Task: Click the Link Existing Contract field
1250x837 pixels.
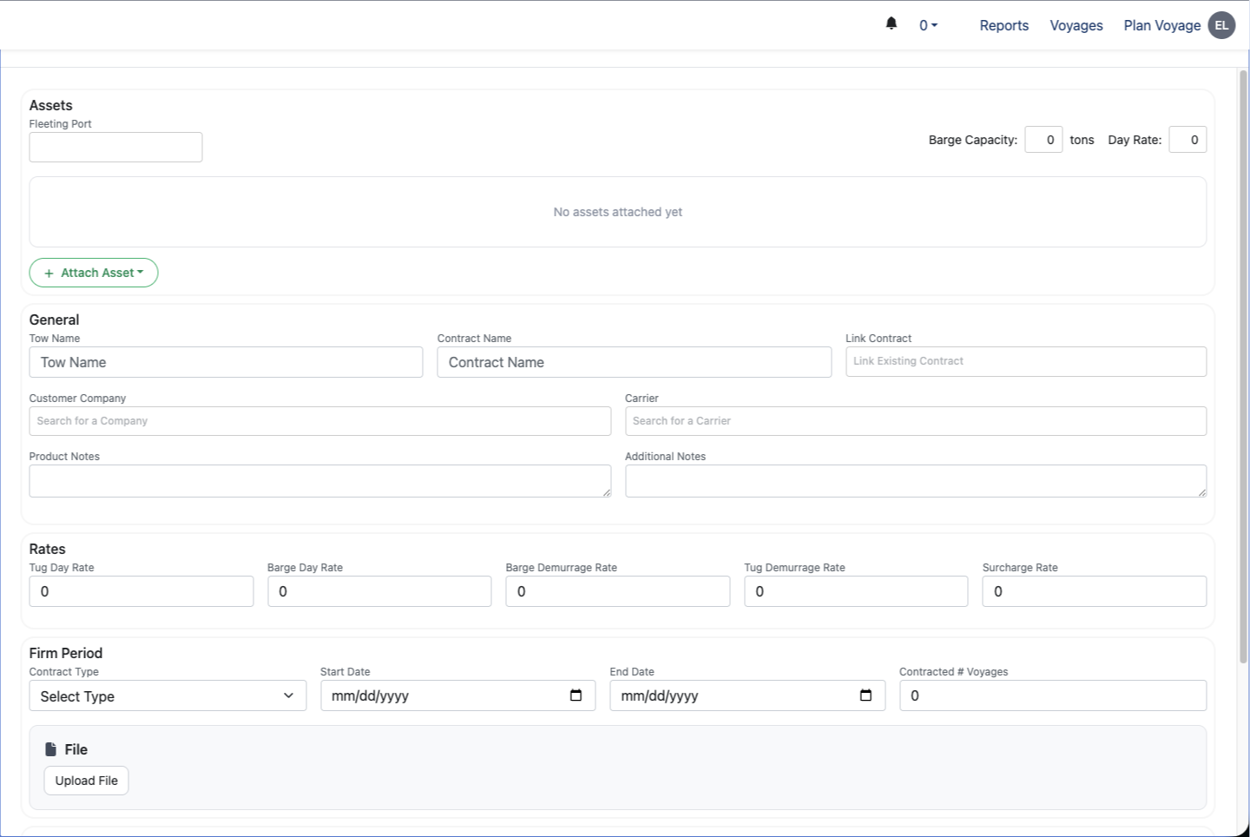Action: pos(1025,361)
